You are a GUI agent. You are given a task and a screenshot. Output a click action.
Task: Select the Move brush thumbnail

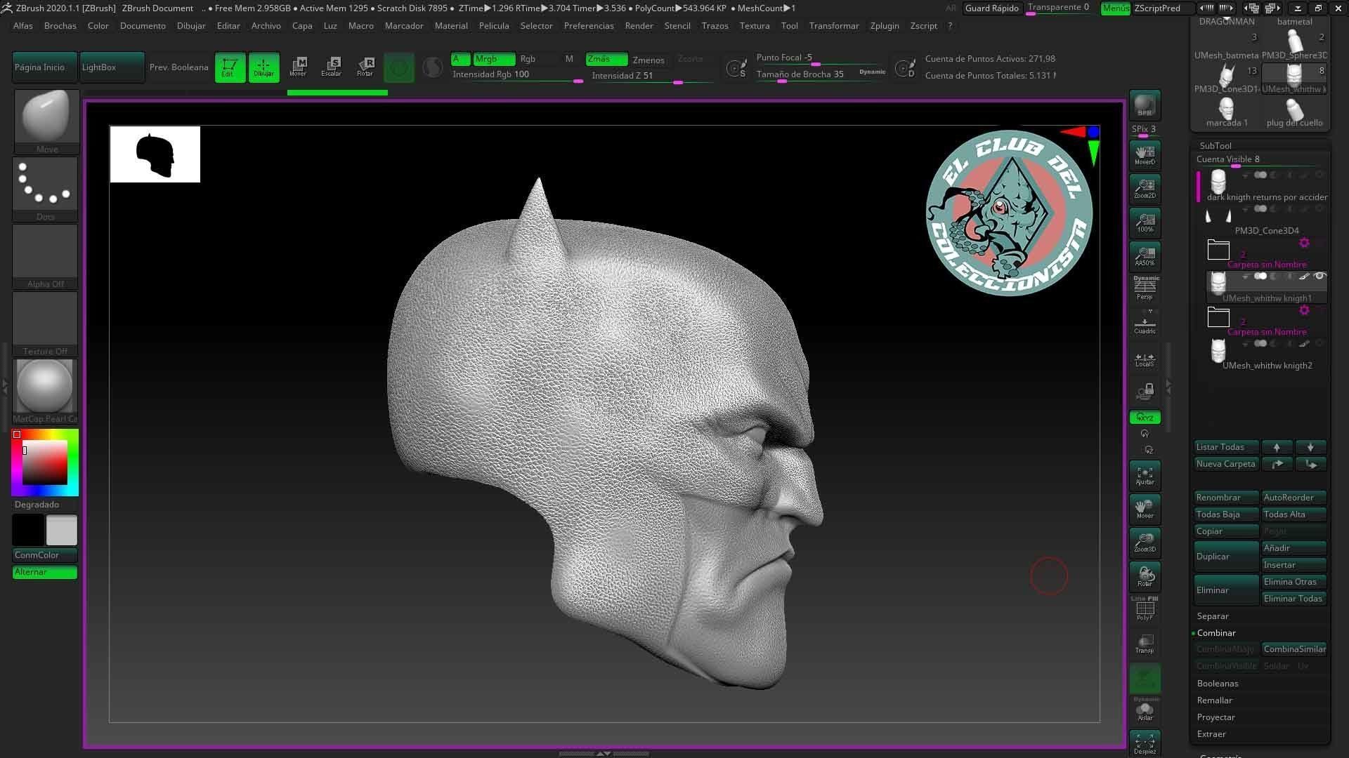point(46,121)
